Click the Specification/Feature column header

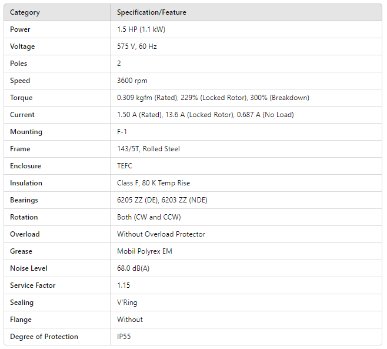pos(152,12)
